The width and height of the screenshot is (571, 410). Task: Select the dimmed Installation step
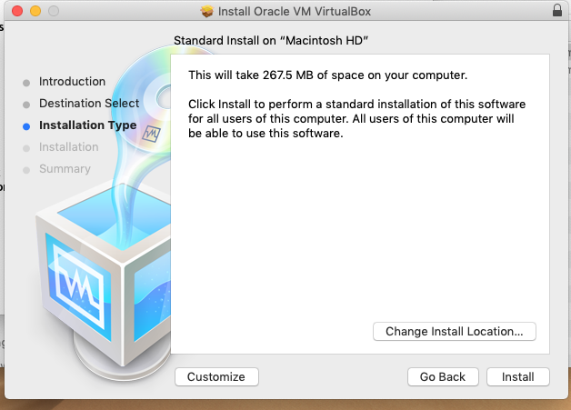[x=69, y=146]
